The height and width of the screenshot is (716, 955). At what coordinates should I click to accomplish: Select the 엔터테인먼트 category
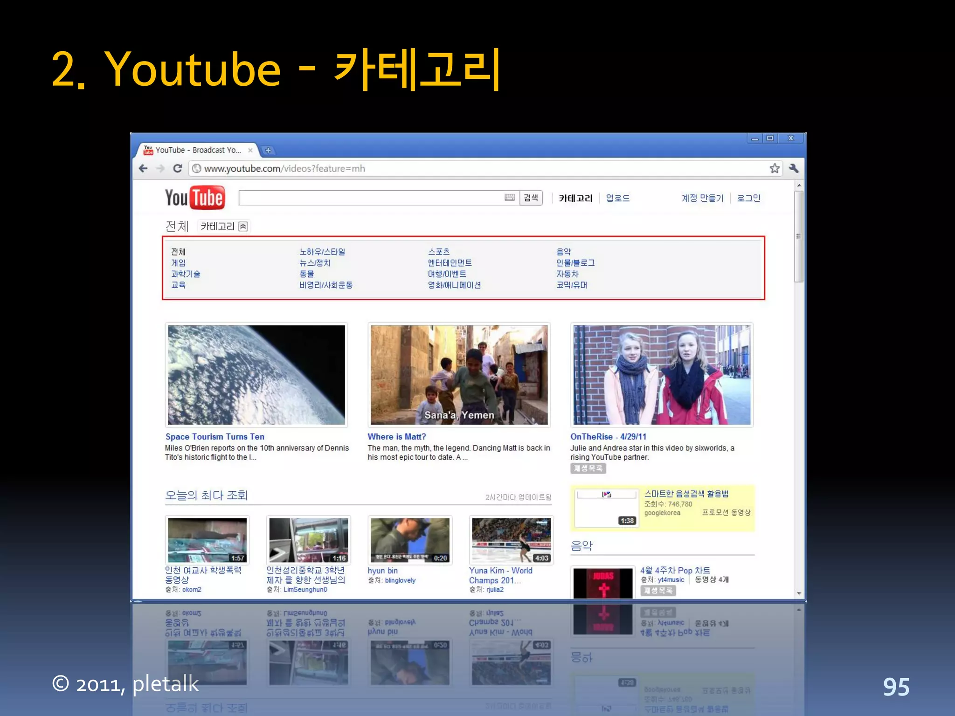coord(450,263)
